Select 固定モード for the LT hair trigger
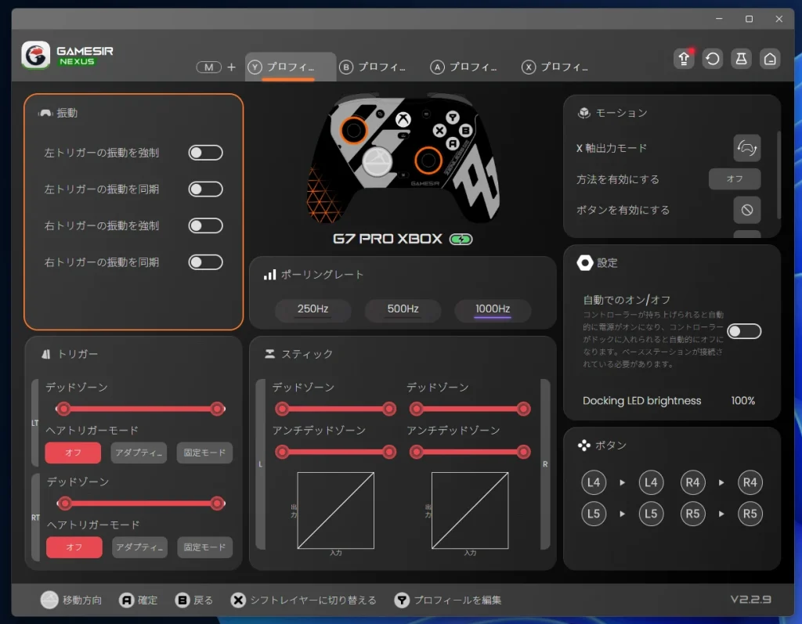 click(x=204, y=453)
